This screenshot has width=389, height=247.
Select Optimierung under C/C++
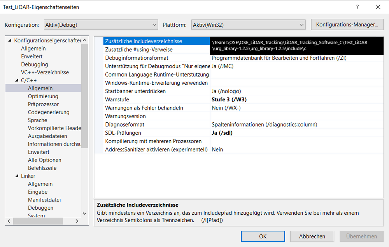point(43,96)
